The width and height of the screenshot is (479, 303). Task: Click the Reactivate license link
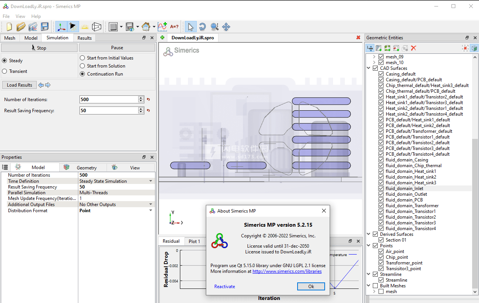(225, 287)
